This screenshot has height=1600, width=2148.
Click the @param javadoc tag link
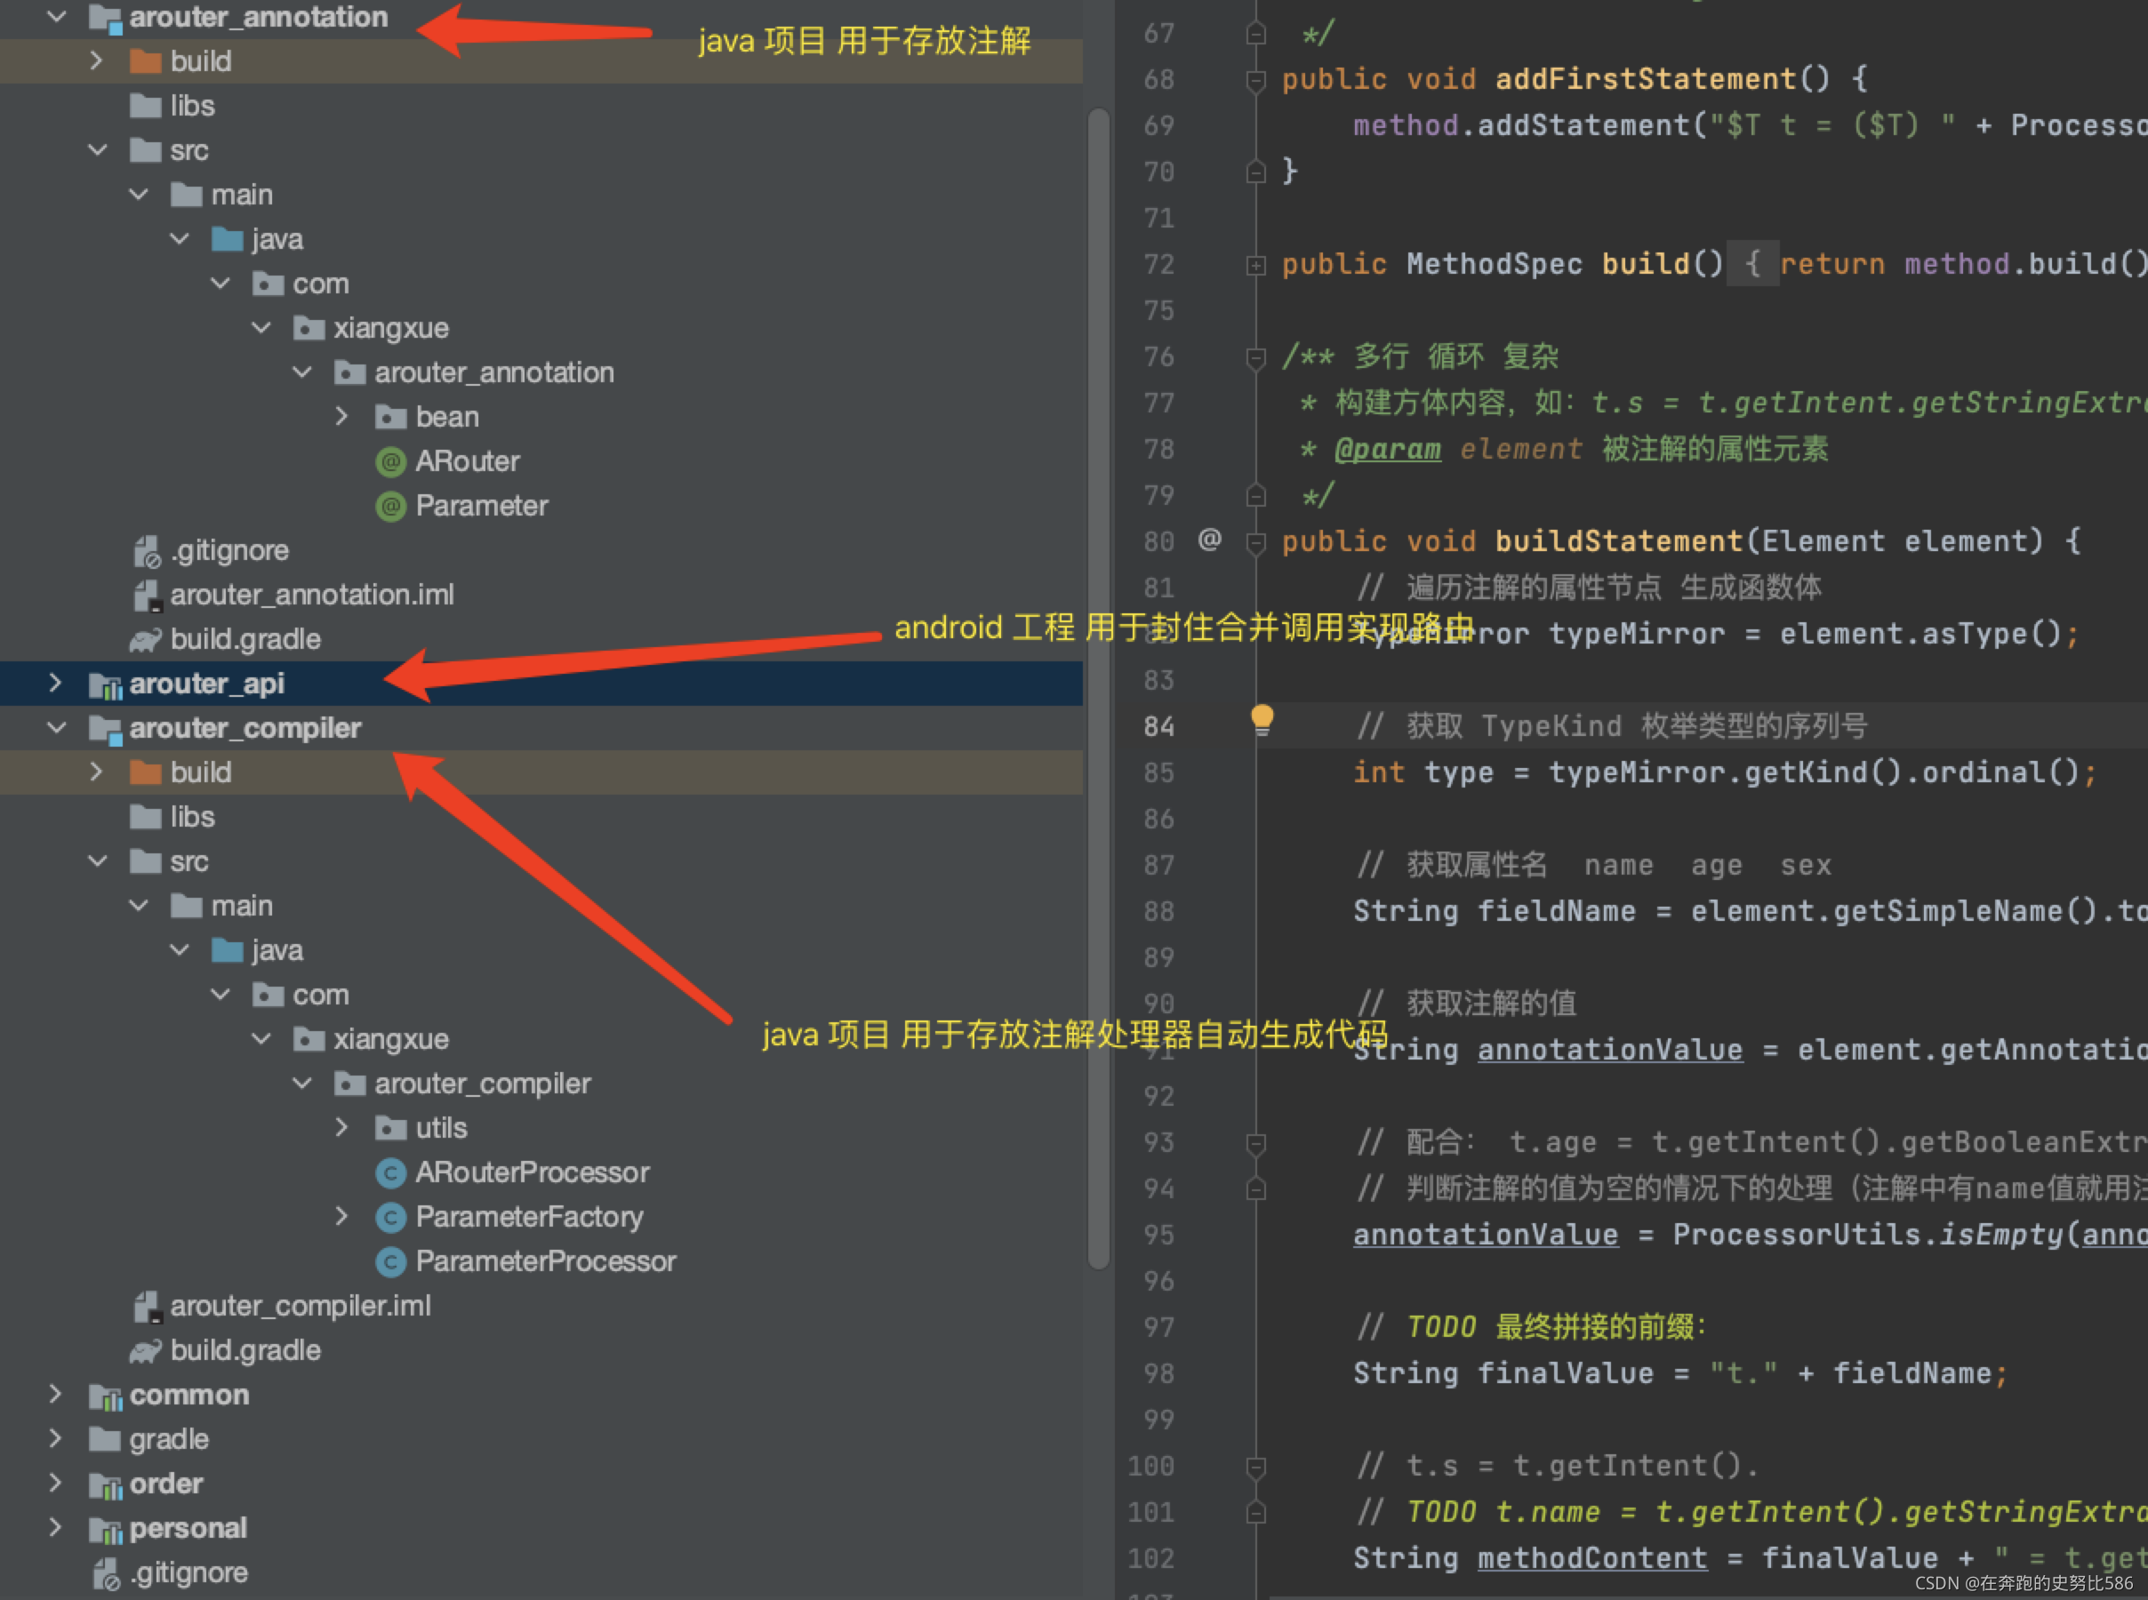[1387, 450]
